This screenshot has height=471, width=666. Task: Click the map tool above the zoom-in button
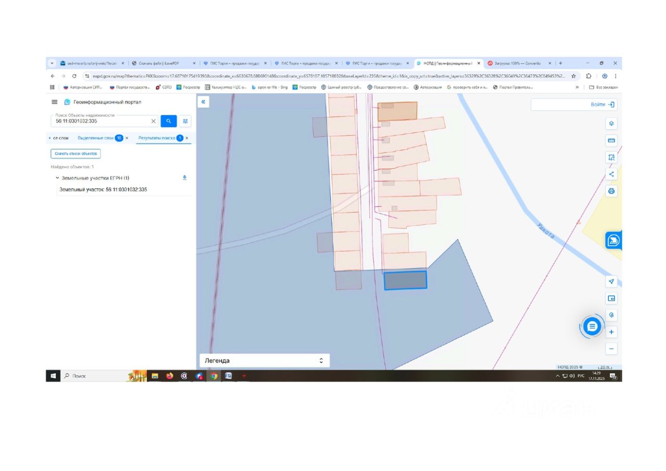(x=611, y=315)
